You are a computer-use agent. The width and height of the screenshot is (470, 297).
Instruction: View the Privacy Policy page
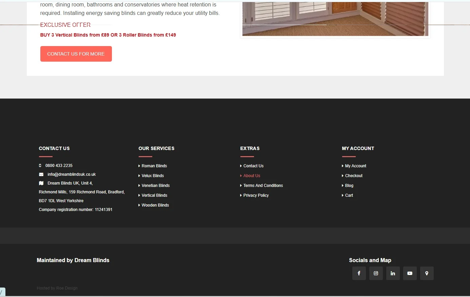[x=256, y=195]
